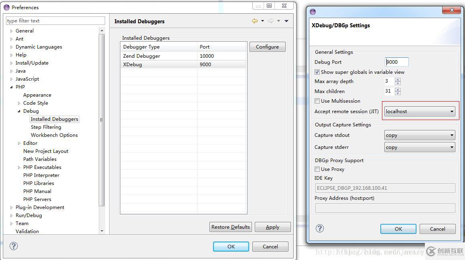
Task: Select Step Filtering preference page
Action: point(46,127)
